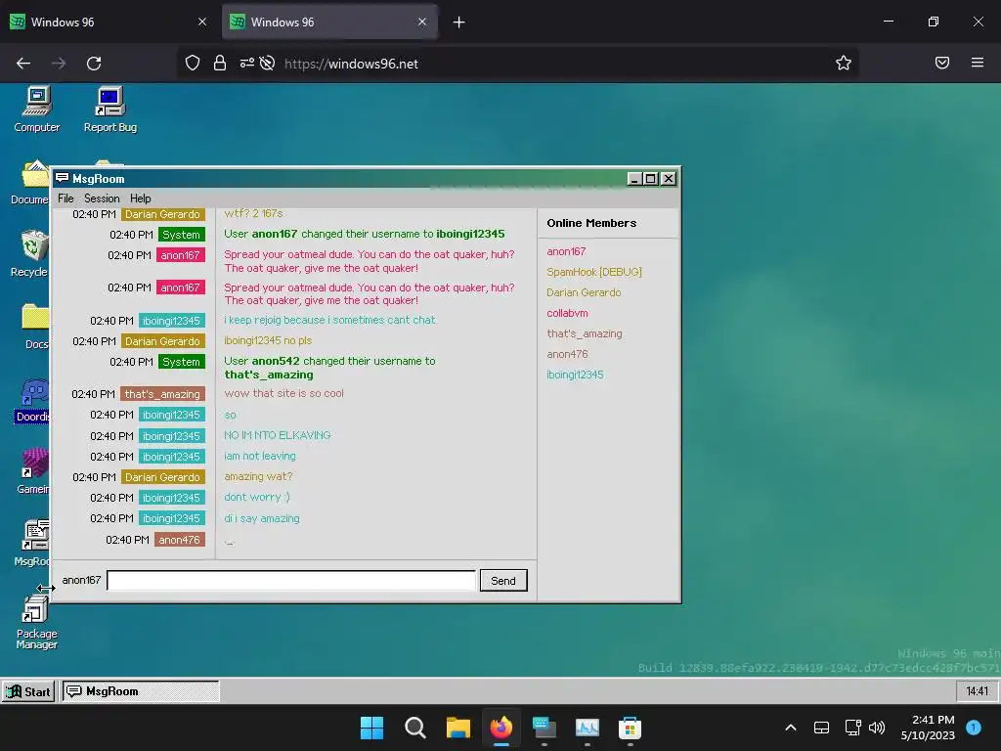Open the Session menu in MsgRoom

102,198
